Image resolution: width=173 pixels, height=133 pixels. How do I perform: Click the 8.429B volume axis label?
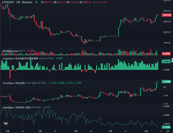[166, 54]
